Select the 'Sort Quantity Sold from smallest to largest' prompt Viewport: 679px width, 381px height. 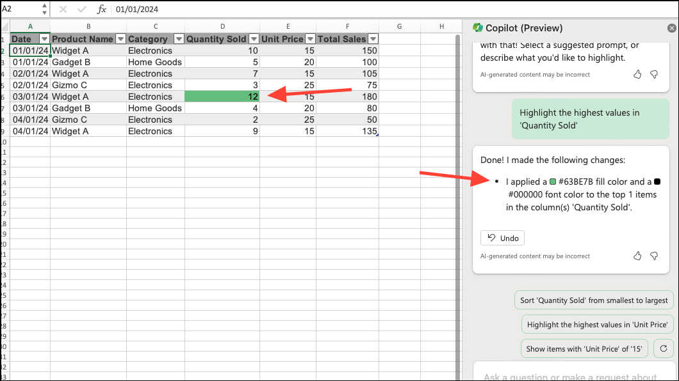tap(594, 299)
